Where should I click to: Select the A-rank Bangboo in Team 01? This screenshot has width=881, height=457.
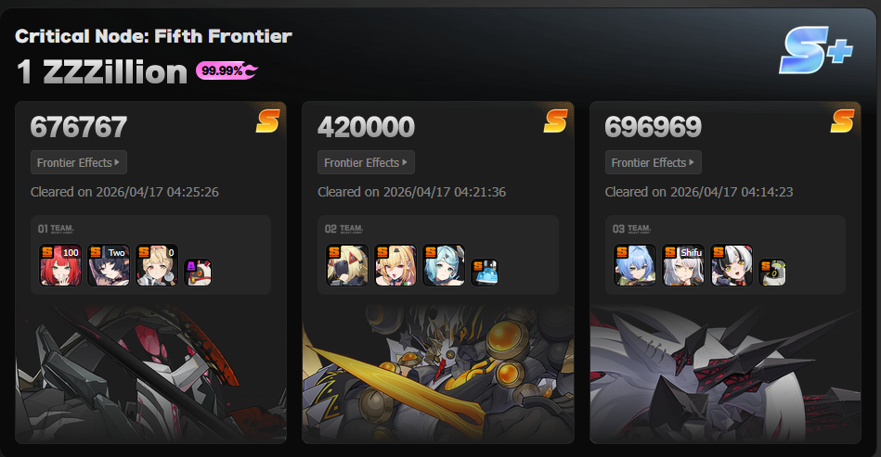coord(198,273)
